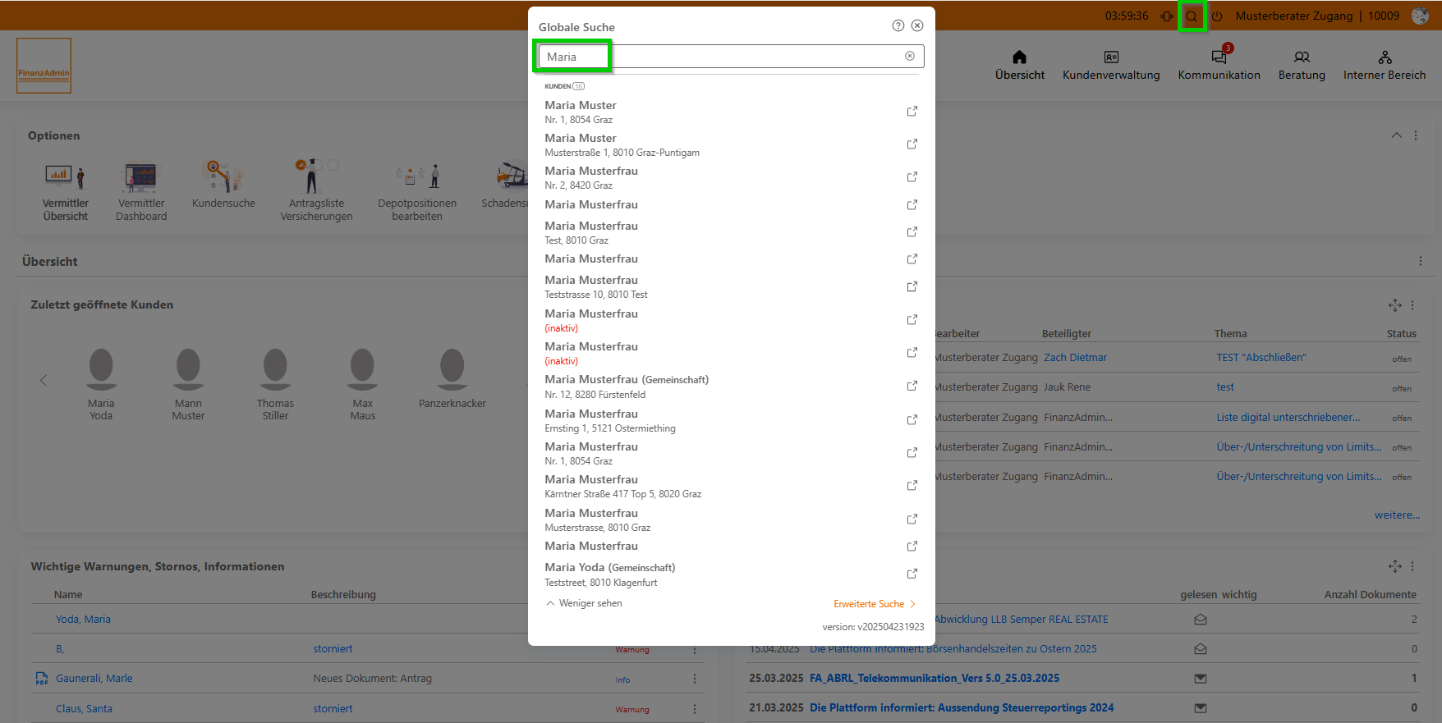Click the Vermittler Dashboard icon

coord(141,177)
